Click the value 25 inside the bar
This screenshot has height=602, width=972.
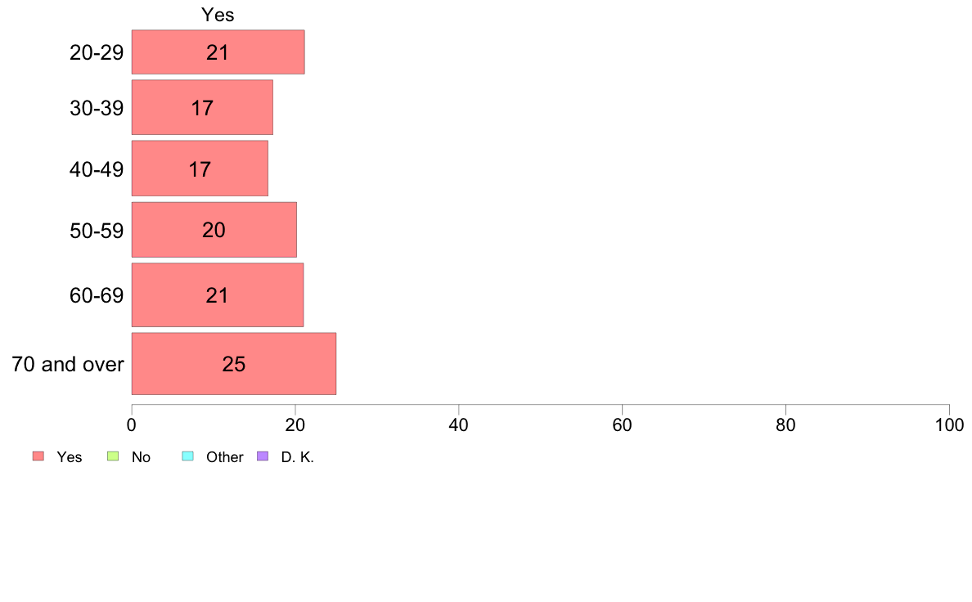coord(234,364)
